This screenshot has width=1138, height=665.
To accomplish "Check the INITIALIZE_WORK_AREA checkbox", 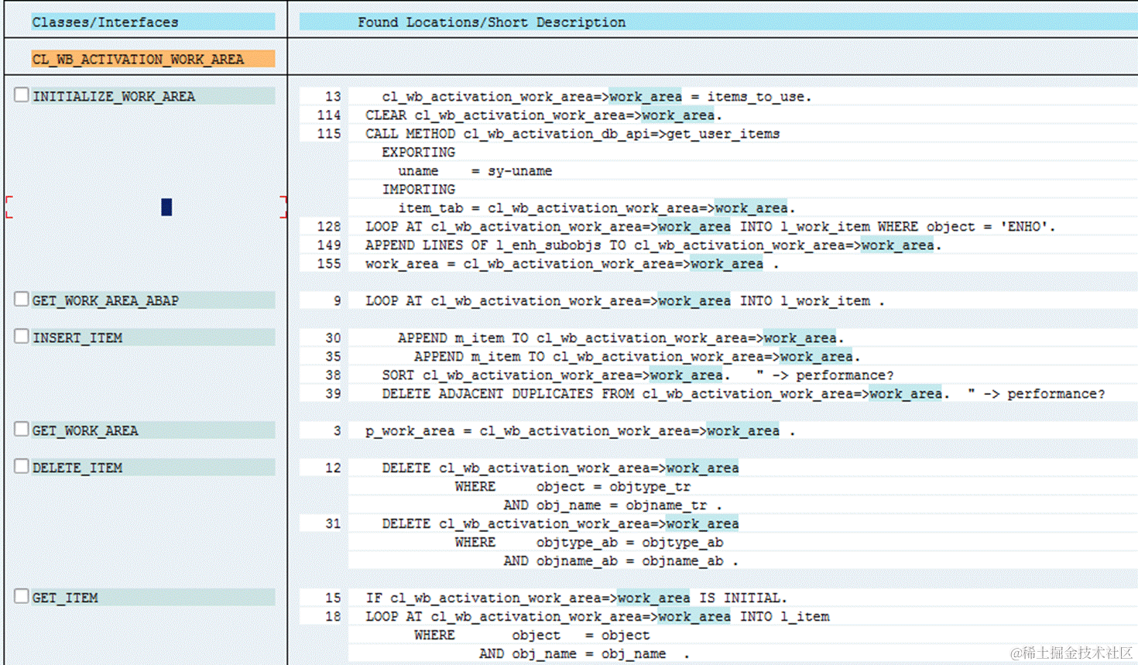I will 22,95.
